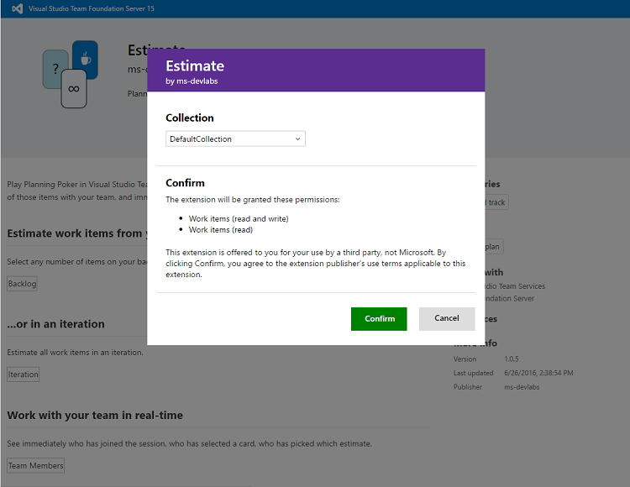The height and width of the screenshot is (487, 630).
Task: Click 'Work items (read and write)' permission
Action: tap(239, 218)
